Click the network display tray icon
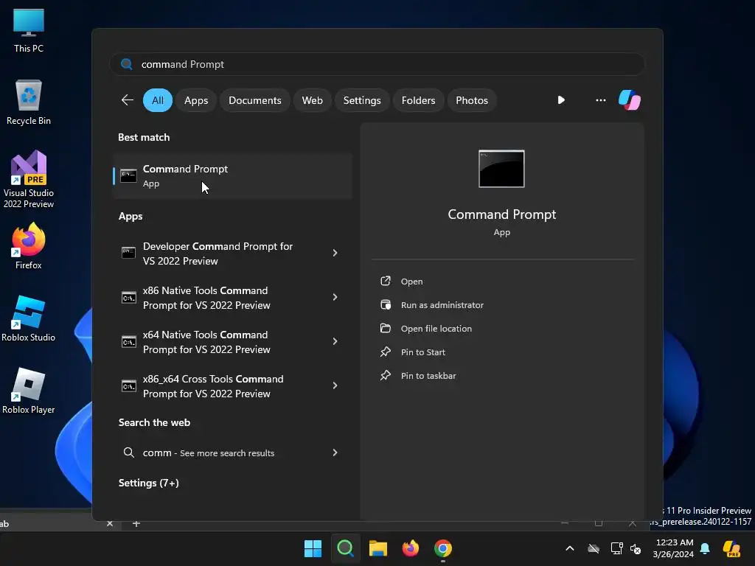Image resolution: width=755 pixels, height=566 pixels. (616, 548)
